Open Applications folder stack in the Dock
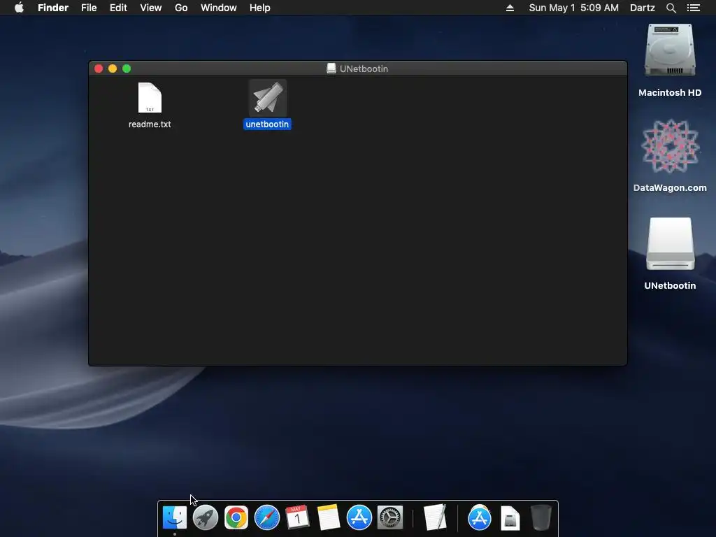Screen dimensions: 716x537 tap(480, 518)
